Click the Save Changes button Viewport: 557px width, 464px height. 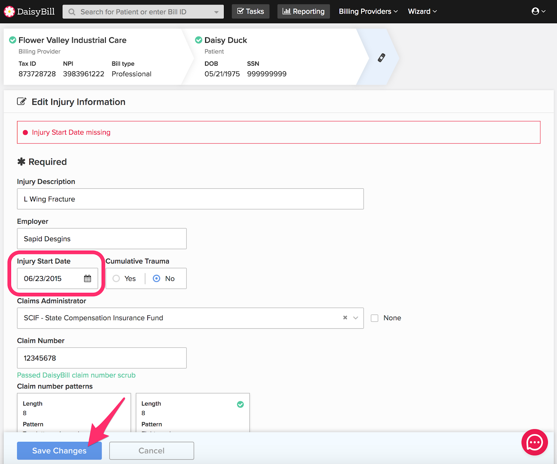click(x=59, y=450)
